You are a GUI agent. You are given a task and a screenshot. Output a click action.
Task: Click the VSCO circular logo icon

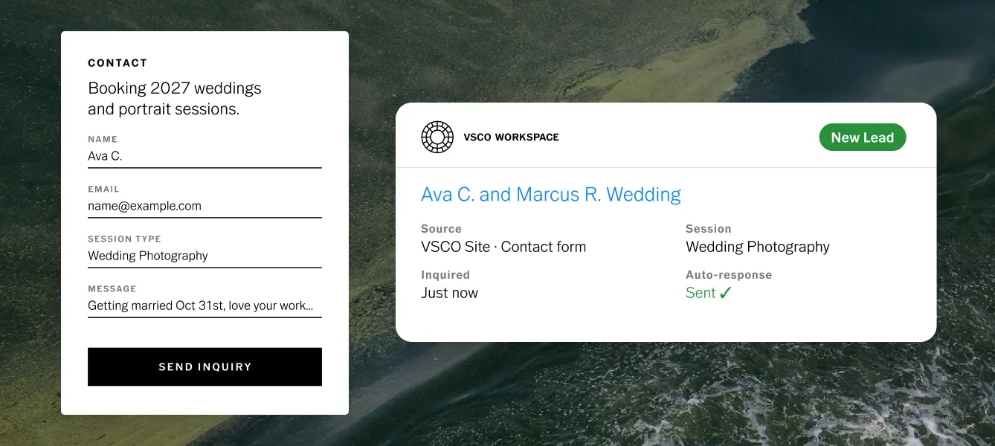tap(437, 137)
